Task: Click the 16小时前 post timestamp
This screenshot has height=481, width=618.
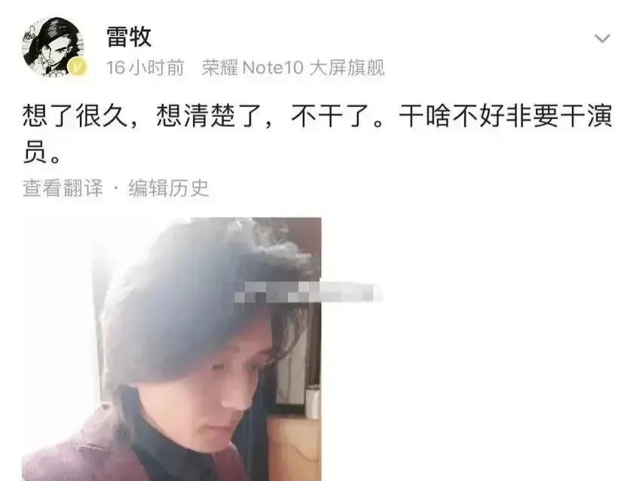Action: [145, 68]
